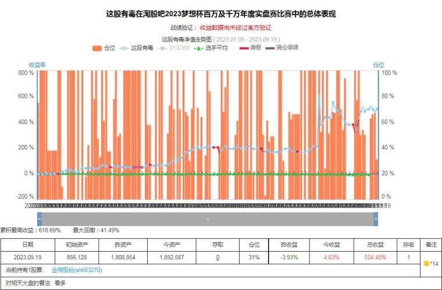
Task: Click the 100 % right axis tick
Action: [389, 73]
